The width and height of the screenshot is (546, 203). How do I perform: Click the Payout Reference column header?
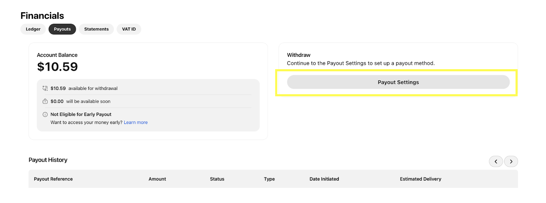click(x=53, y=179)
